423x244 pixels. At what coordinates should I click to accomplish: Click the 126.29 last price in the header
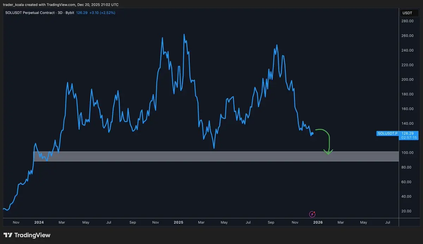click(x=81, y=13)
